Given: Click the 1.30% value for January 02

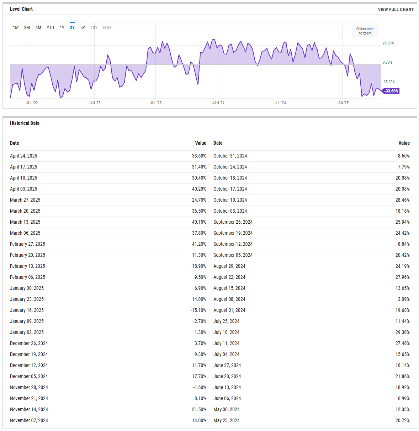Looking at the screenshot, I should pyautogui.click(x=200, y=332).
